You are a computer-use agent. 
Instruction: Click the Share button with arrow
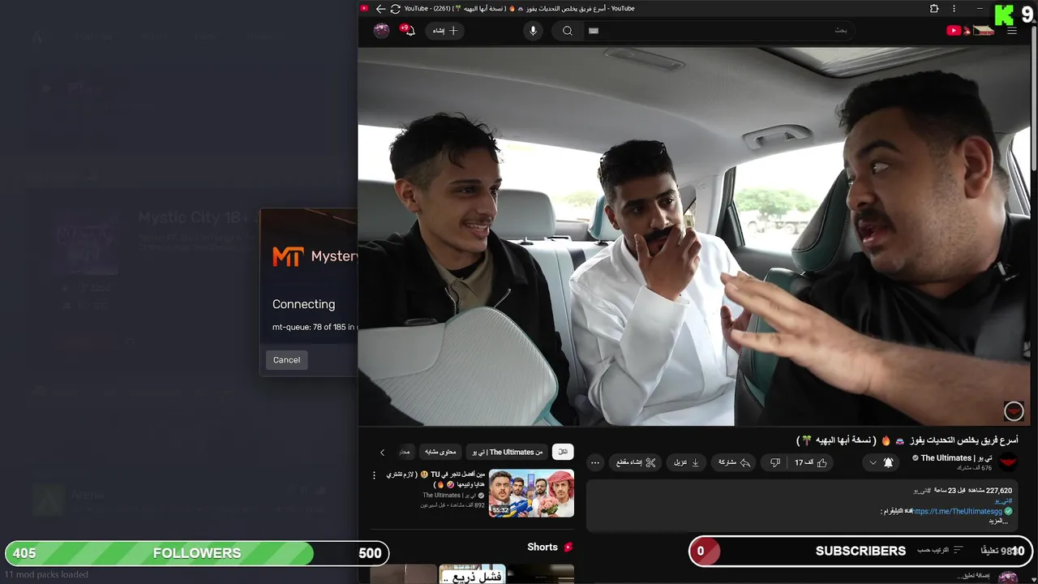coord(734,462)
